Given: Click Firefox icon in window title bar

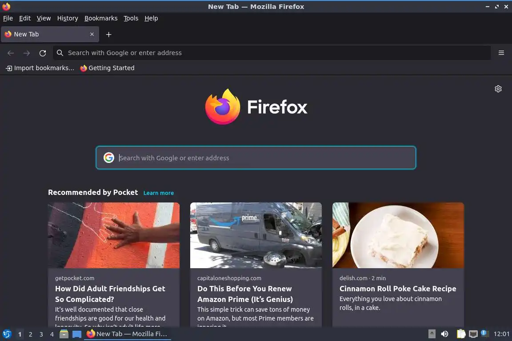Looking at the screenshot, I should click(6, 6).
